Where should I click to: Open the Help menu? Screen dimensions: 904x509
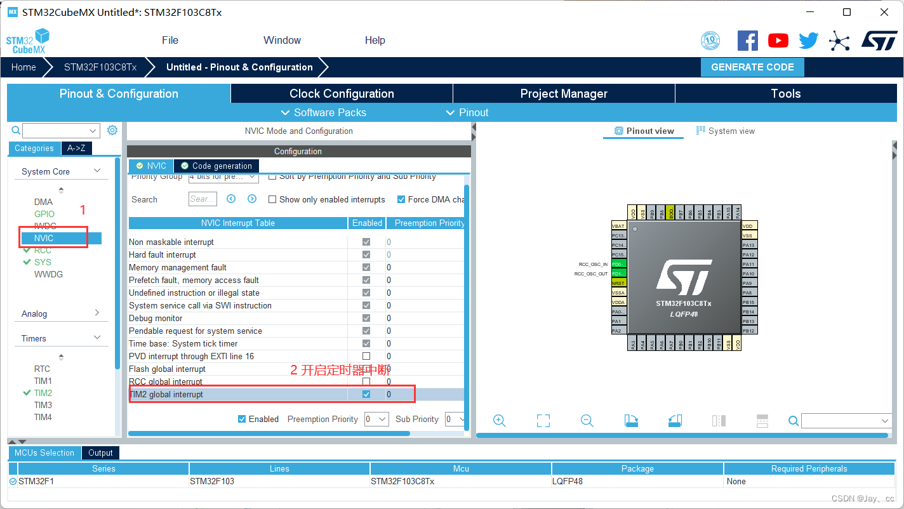(375, 40)
